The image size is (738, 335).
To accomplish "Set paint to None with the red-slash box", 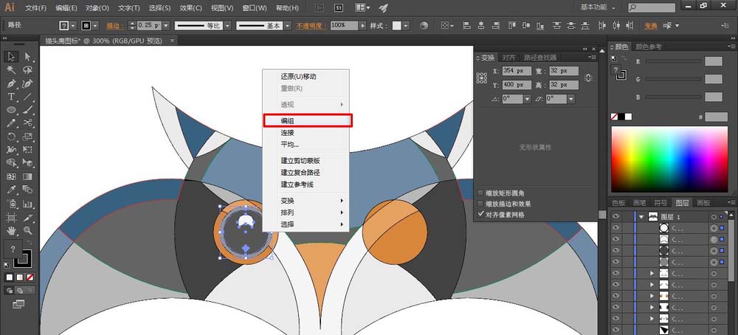I will point(30,277).
